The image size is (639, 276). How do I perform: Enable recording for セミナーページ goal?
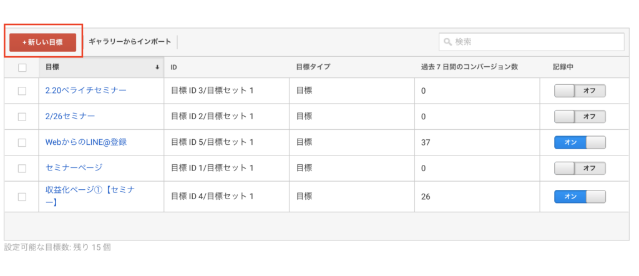point(580,168)
